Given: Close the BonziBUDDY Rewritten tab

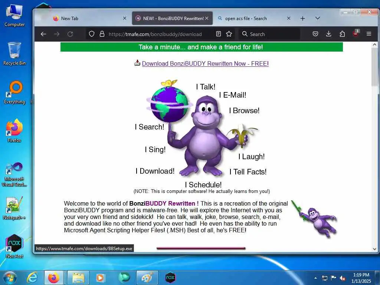Looking at the screenshot, I should [207, 18].
